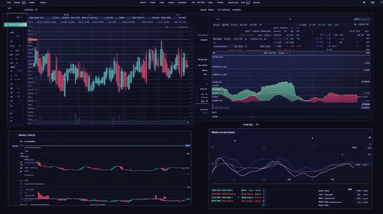Click the teal highlighted button in left sidebar
This screenshot has height=214, width=383.
(15, 25)
